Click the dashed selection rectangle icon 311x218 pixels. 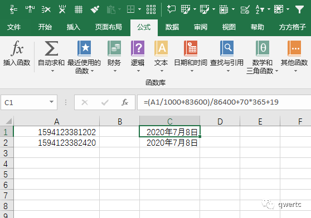point(130,9)
